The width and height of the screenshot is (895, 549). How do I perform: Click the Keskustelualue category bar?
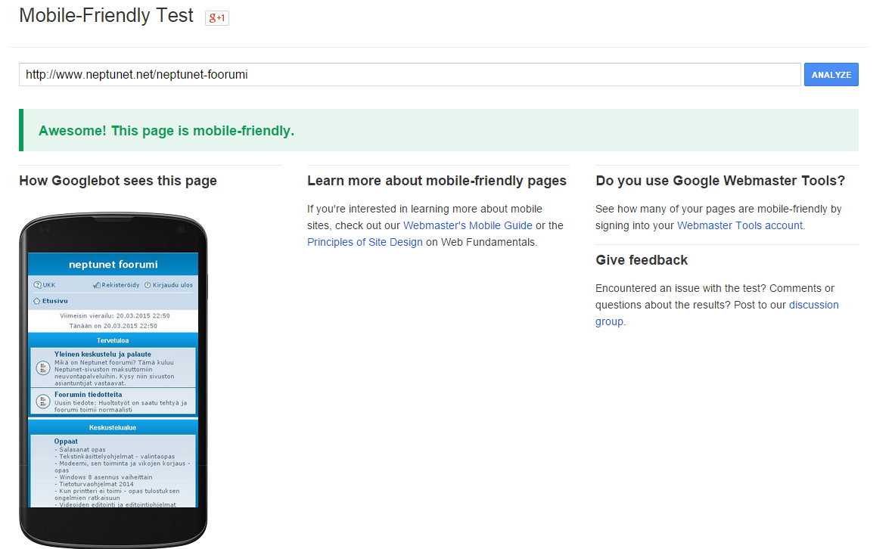[113, 427]
